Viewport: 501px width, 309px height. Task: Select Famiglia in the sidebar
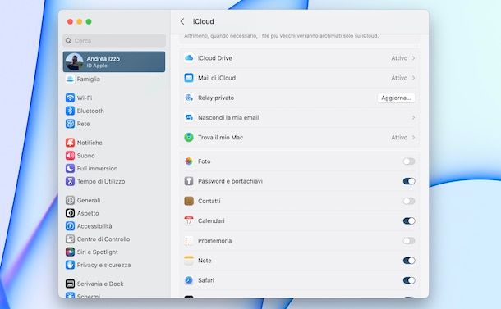click(x=88, y=79)
